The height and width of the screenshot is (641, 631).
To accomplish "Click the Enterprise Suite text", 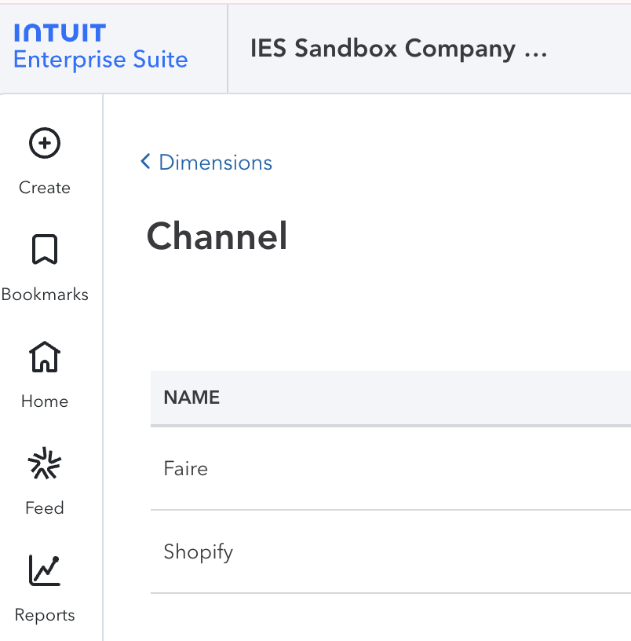I will 100,60.
